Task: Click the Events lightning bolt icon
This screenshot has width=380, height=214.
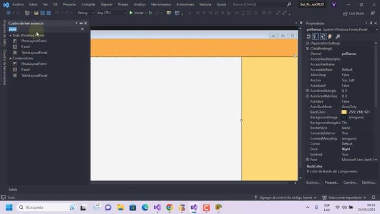Action: [x=330, y=36]
